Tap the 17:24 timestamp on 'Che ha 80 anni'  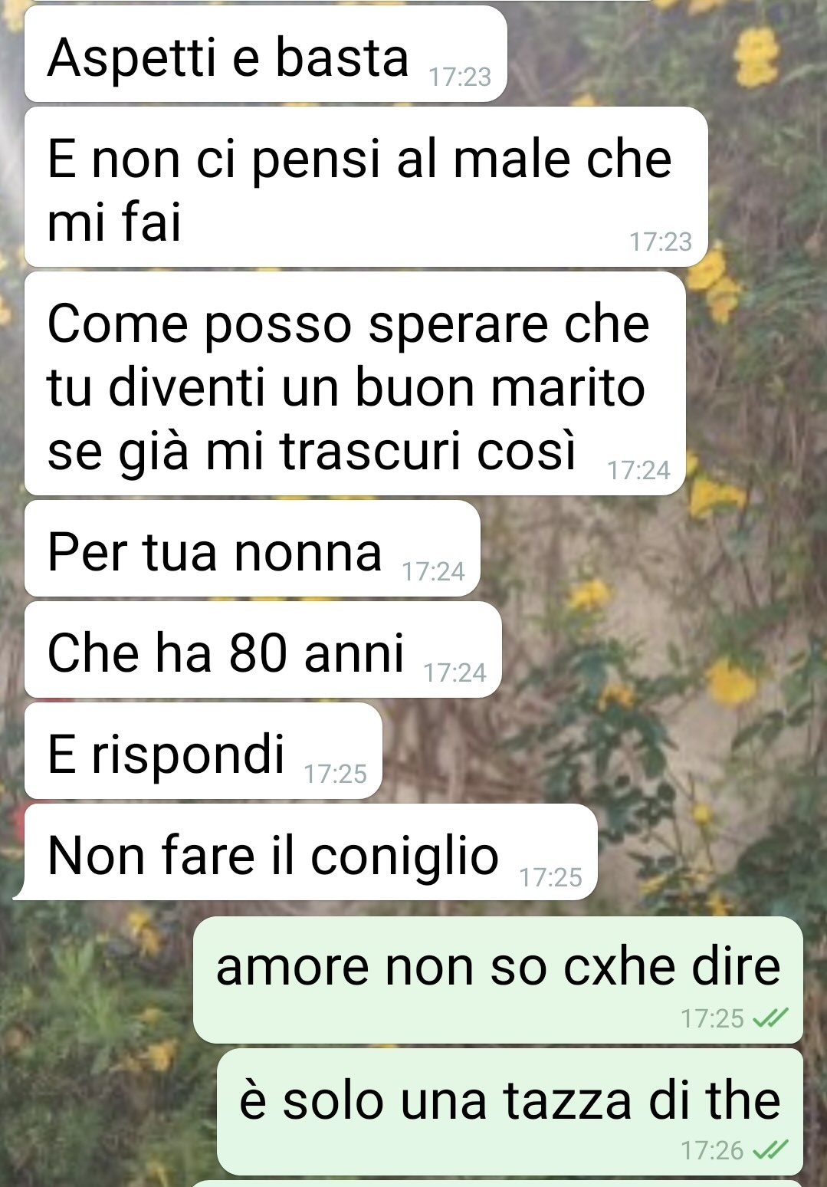coord(455,672)
